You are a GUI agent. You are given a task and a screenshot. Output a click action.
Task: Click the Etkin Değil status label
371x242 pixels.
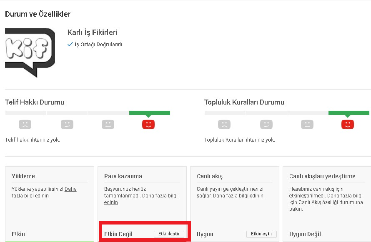click(118, 234)
